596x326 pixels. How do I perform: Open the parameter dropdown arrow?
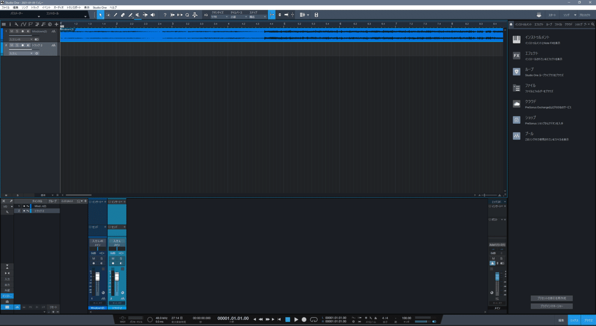coord(39,16)
